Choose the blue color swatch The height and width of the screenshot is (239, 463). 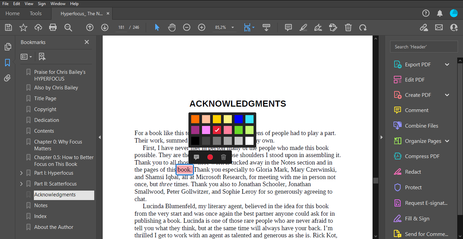pyautogui.click(x=239, y=119)
